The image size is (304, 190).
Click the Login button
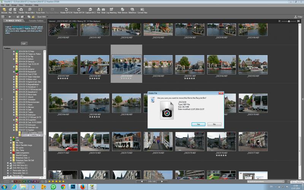[24, 43]
